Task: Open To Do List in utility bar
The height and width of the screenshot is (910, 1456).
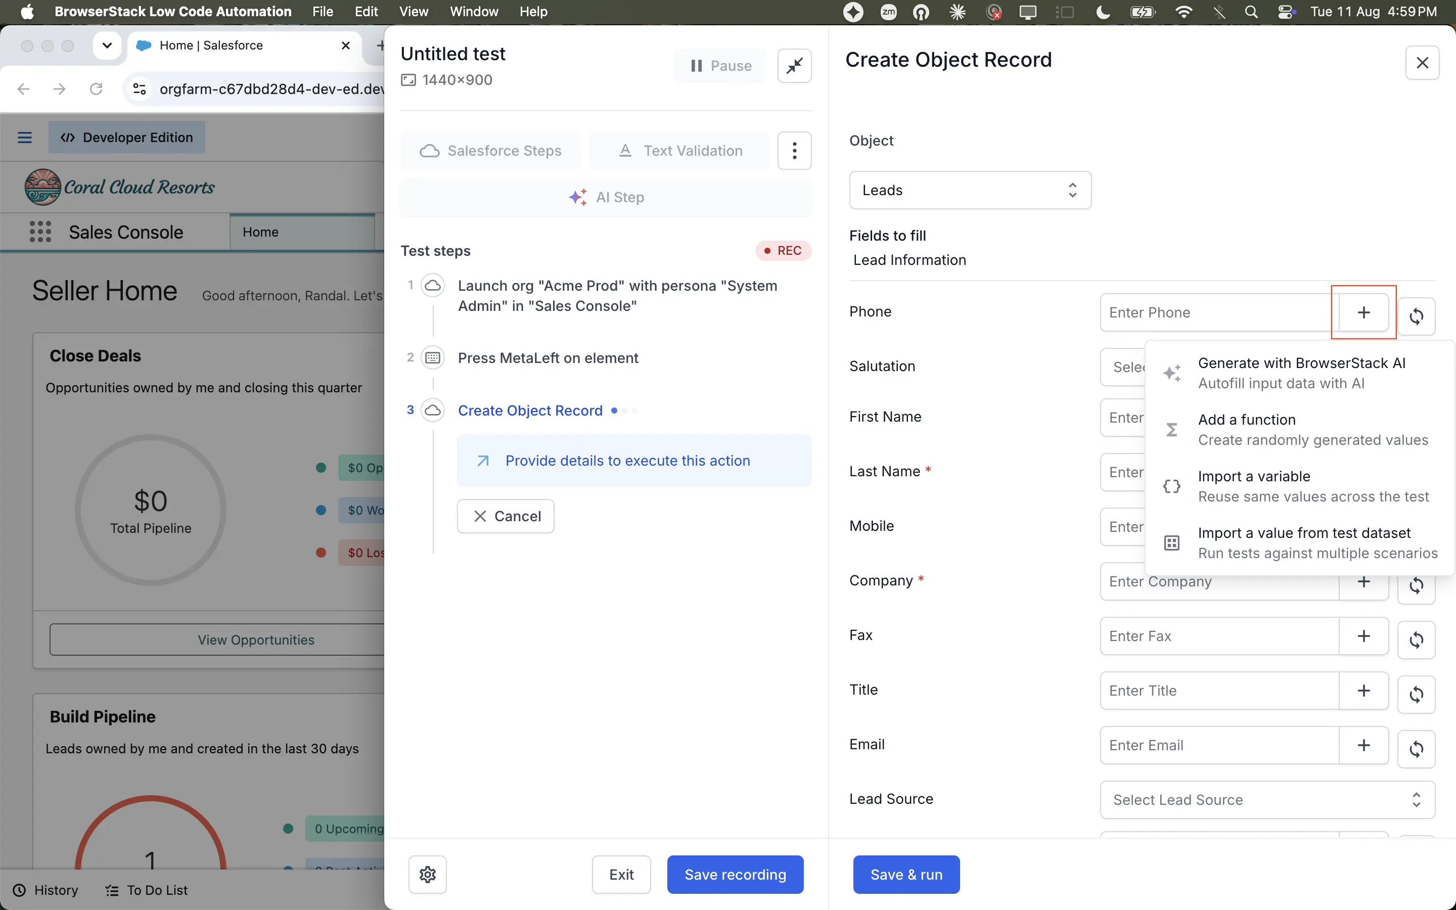Action: pyautogui.click(x=147, y=890)
